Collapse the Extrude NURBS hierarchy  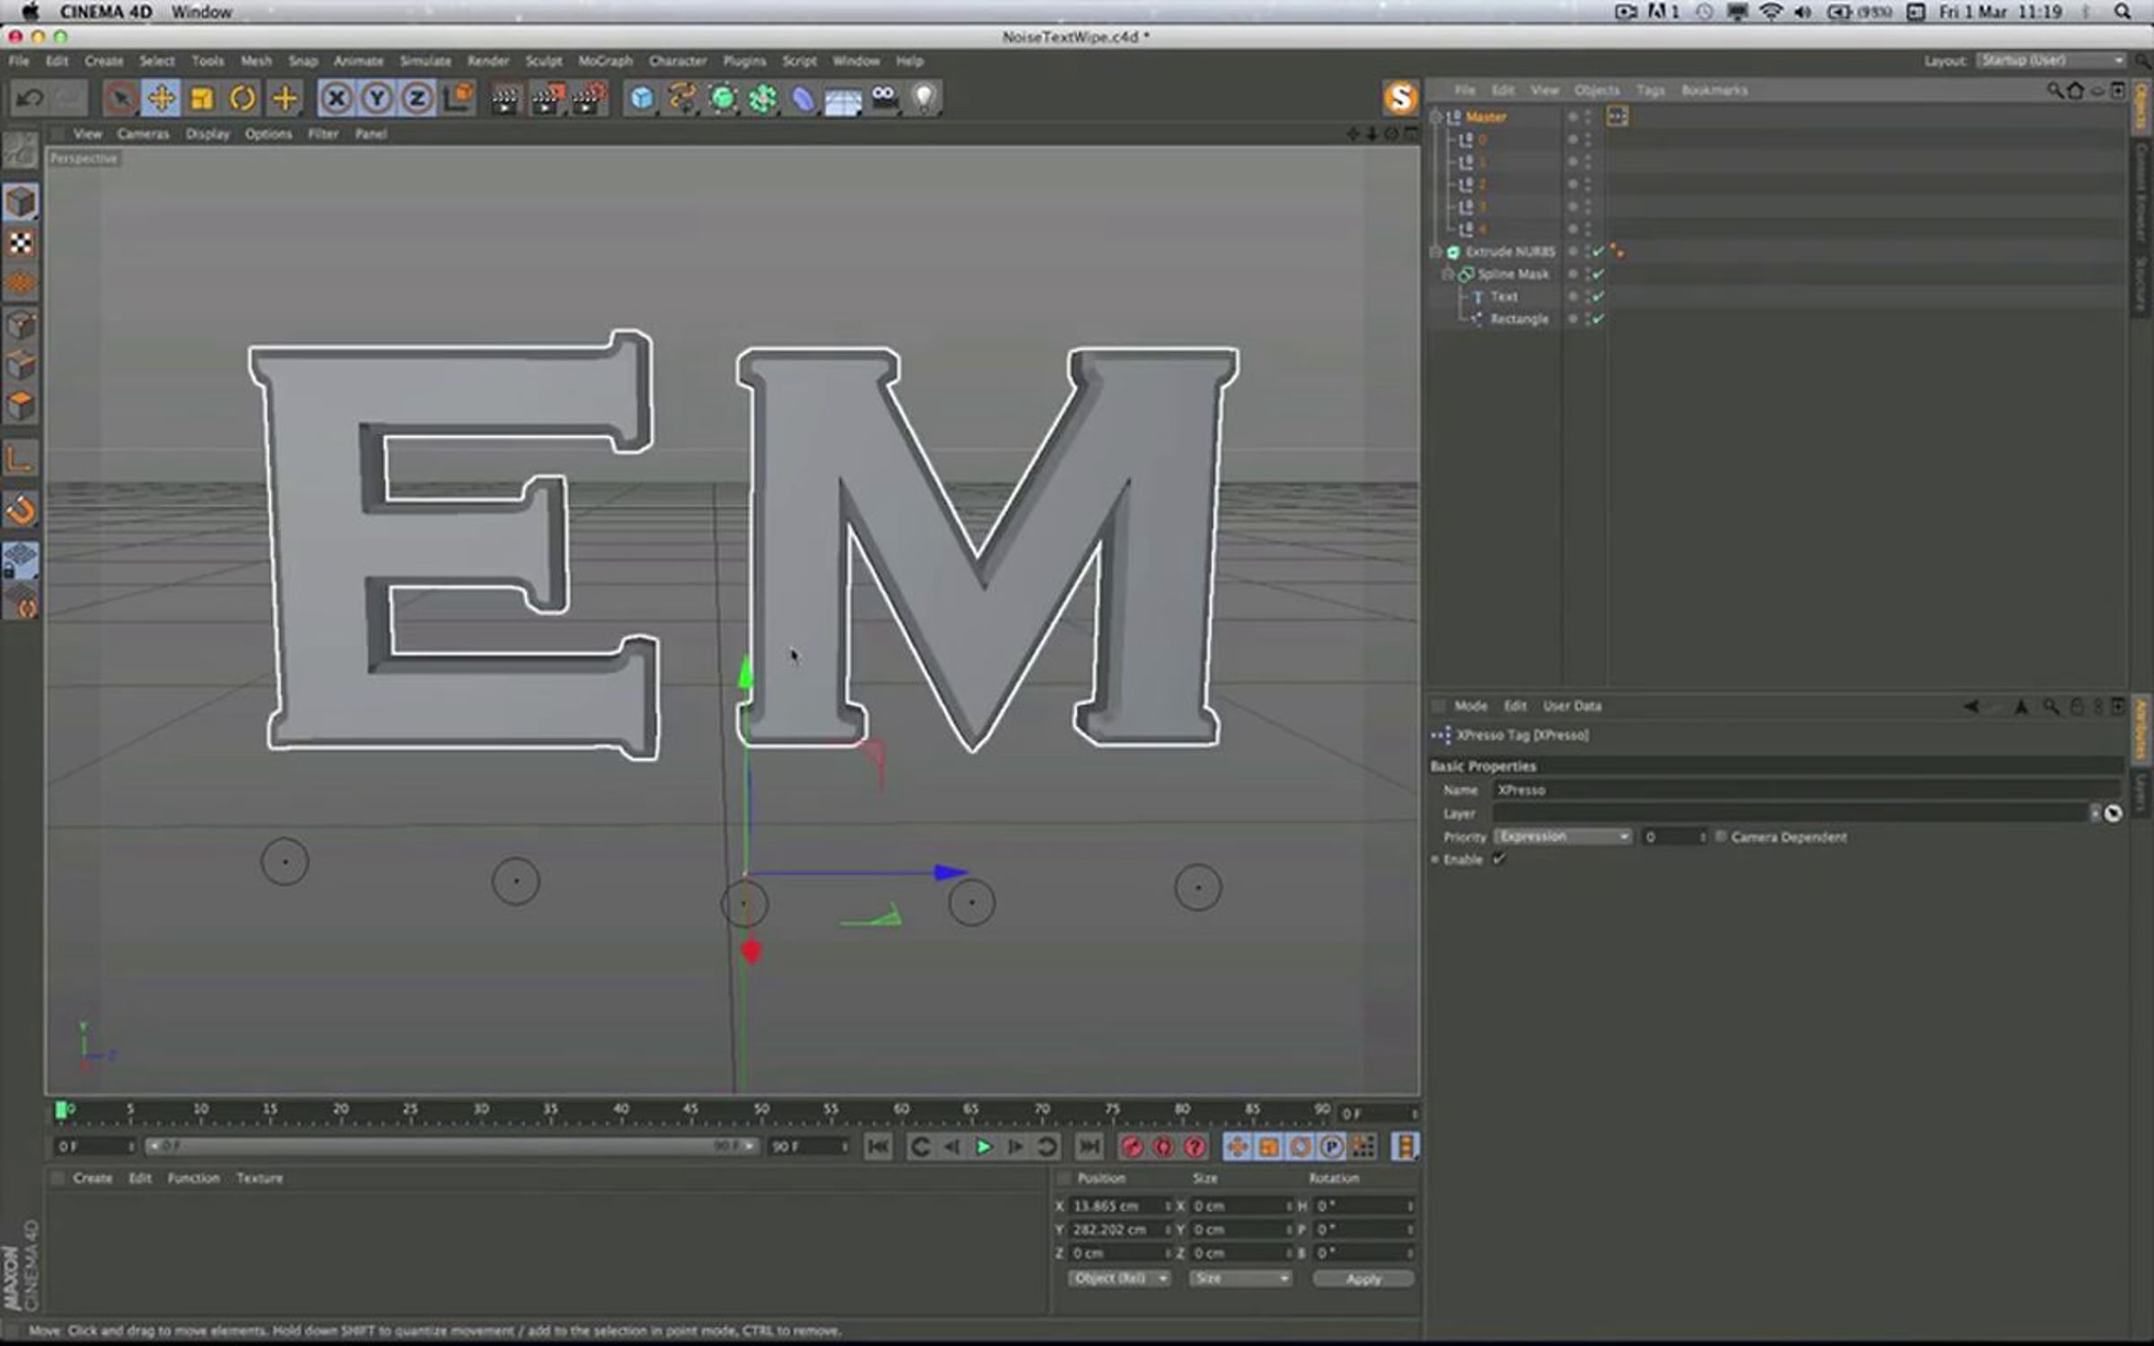point(1435,251)
